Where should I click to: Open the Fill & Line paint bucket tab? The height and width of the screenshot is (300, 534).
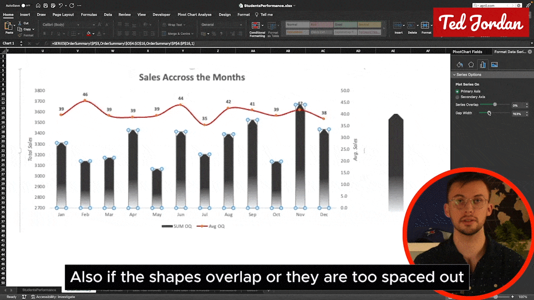pos(459,65)
